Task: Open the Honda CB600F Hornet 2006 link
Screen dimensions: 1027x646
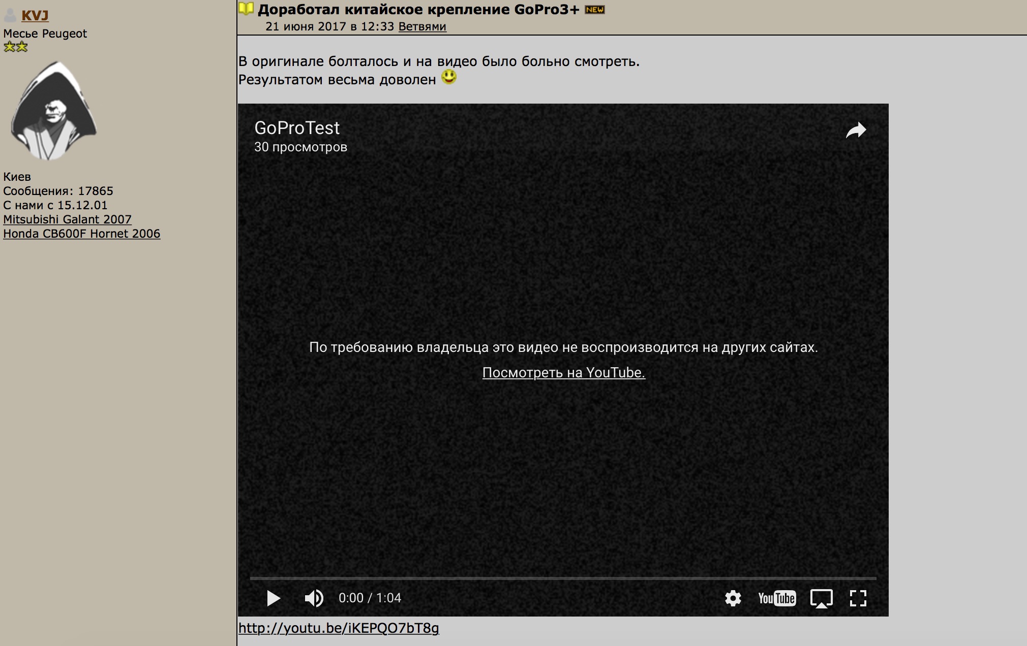Action: coord(81,234)
